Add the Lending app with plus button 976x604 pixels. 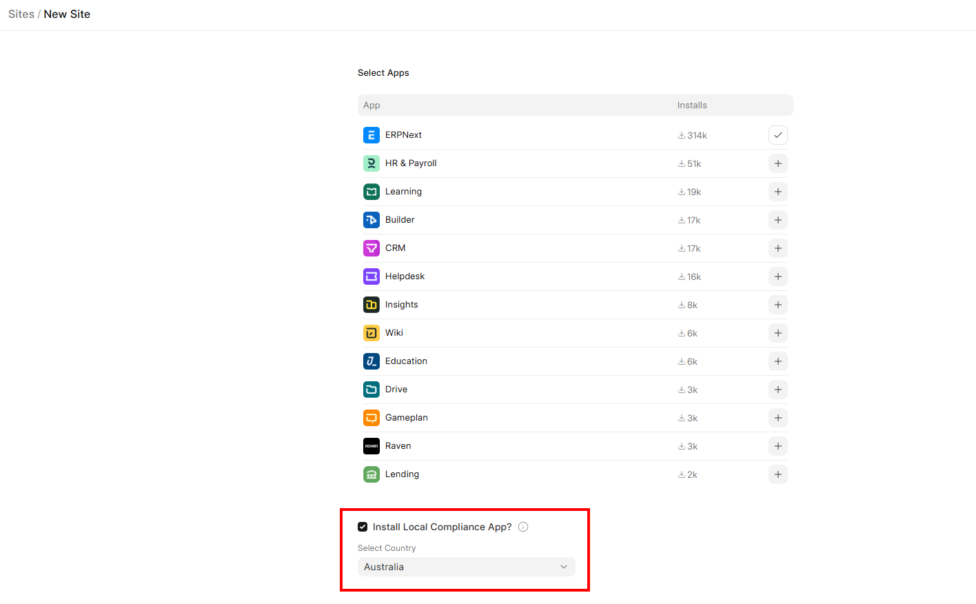tap(777, 474)
